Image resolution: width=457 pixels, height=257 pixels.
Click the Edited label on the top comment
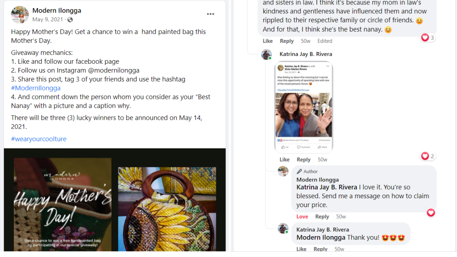pyautogui.click(x=324, y=41)
